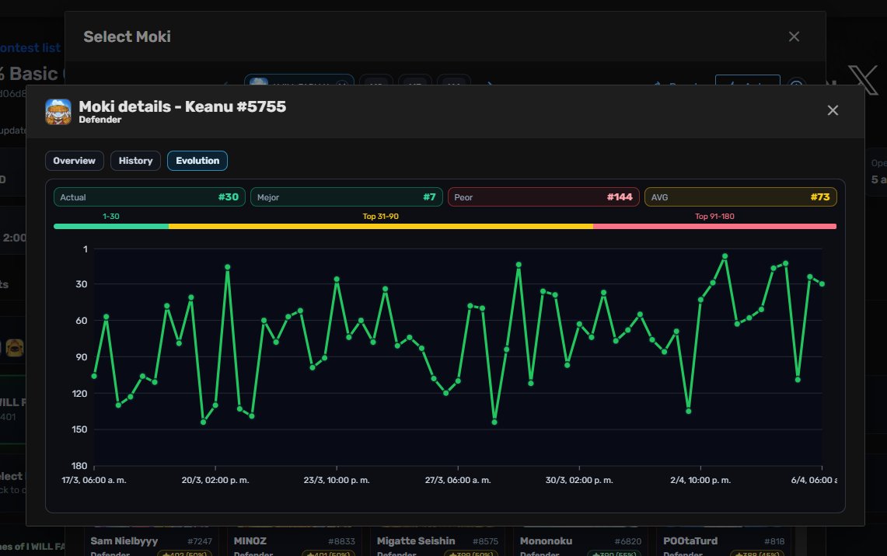Click the Peor #144 rank chip
Image resolution: width=887 pixels, height=556 pixels.
[x=543, y=197]
